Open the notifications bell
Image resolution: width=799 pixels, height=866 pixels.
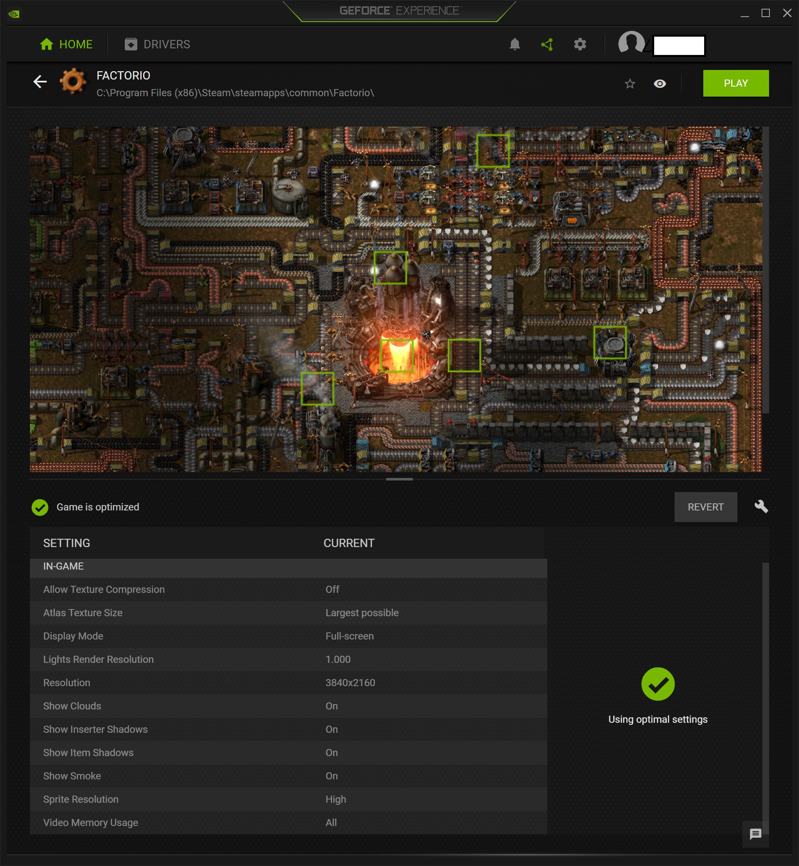pyautogui.click(x=514, y=44)
